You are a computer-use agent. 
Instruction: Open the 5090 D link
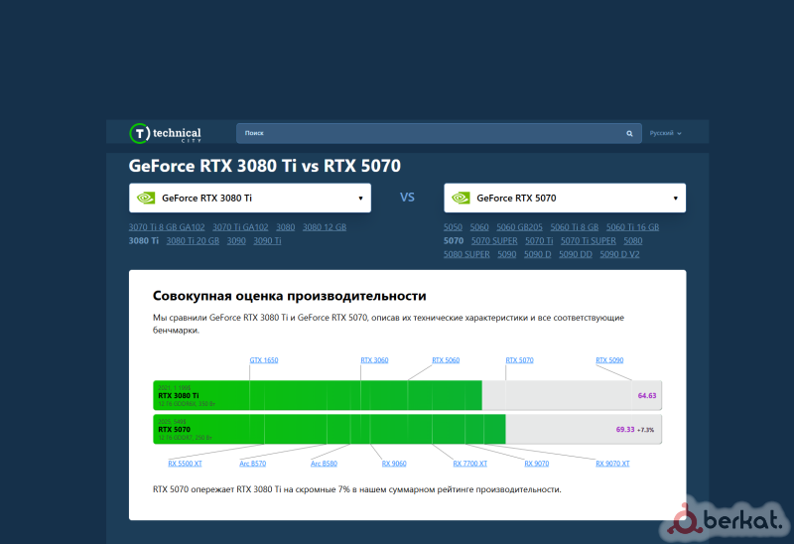pyautogui.click(x=538, y=255)
